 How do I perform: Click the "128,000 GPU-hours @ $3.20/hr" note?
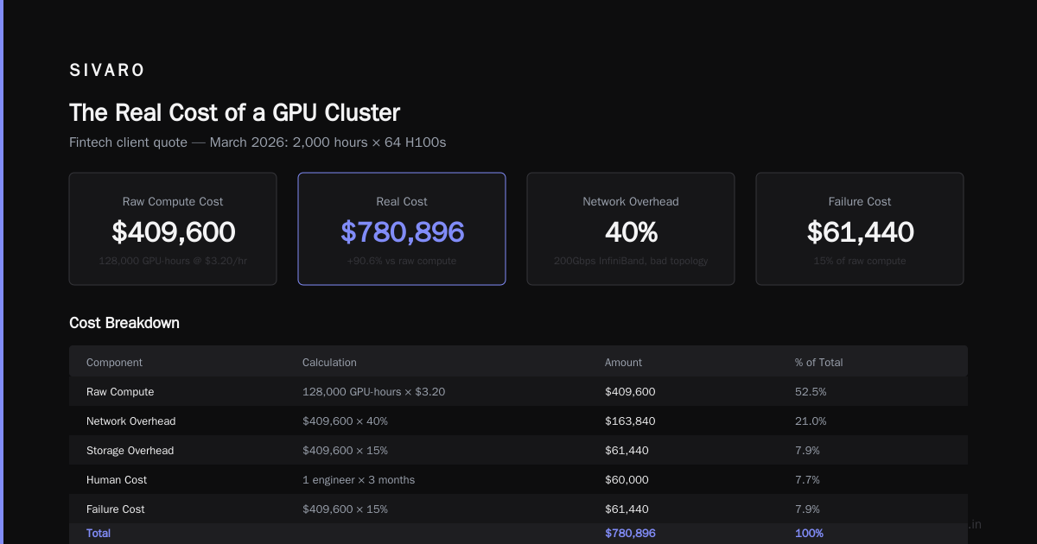pyautogui.click(x=173, y=261)
